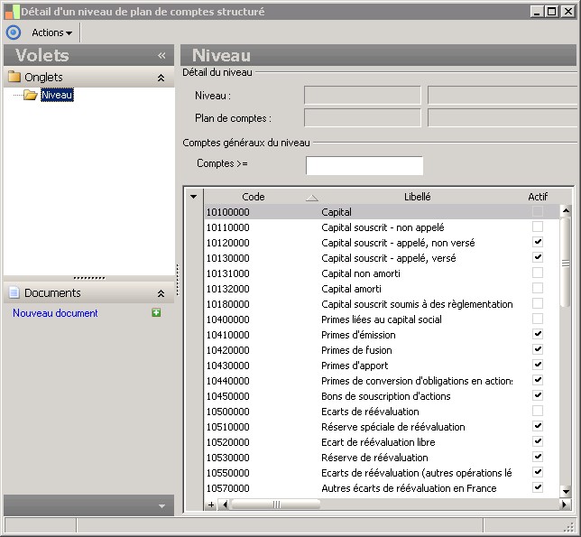The image size is (581, 537).
Task: Click the Documents panel icon
Action: (14, 293)
